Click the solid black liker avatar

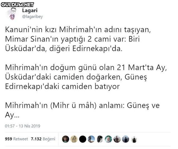(83, 139)
